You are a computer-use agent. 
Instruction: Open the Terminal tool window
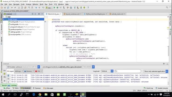(x=37, y=88)
